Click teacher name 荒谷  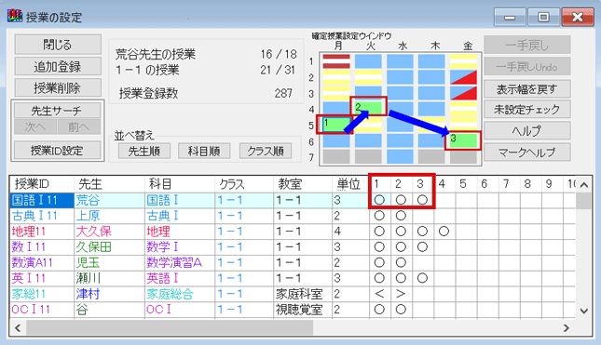88,201
